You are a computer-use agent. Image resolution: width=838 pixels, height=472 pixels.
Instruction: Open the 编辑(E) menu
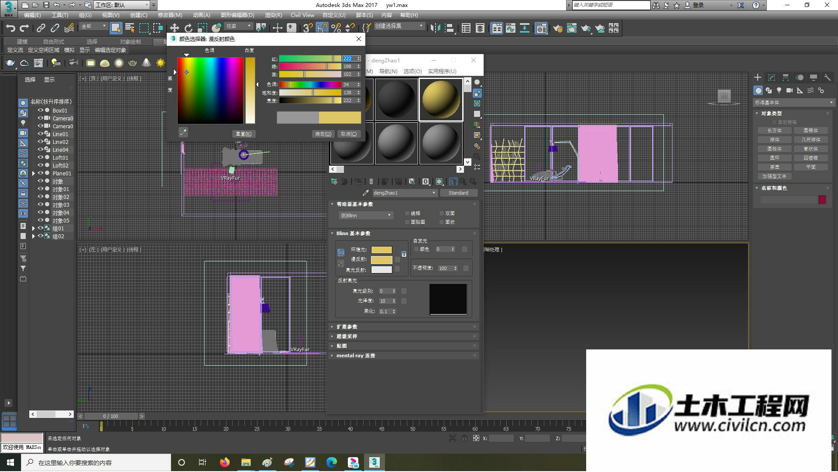[32, 15]
